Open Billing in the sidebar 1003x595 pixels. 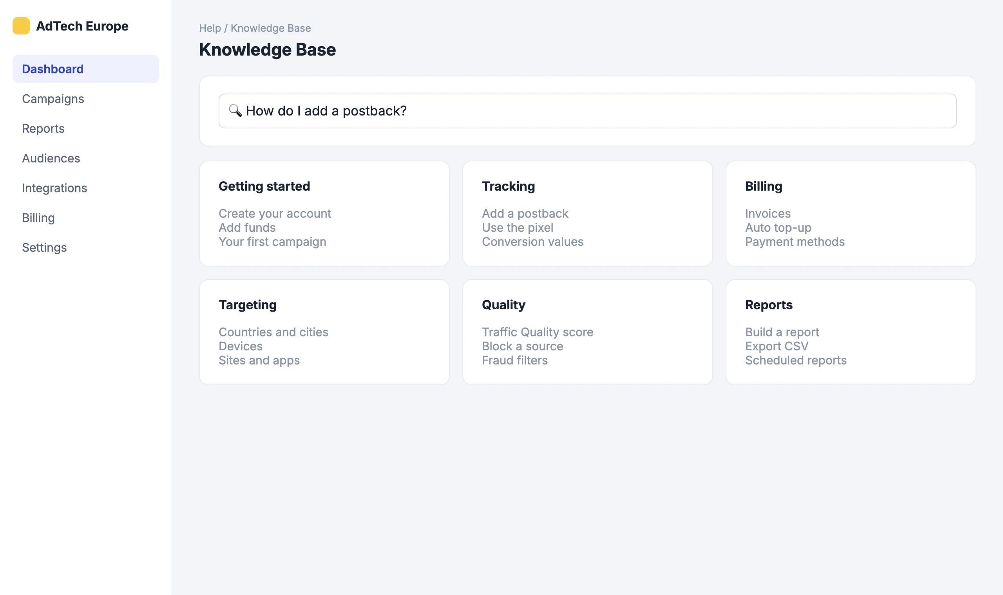(85, 218)
